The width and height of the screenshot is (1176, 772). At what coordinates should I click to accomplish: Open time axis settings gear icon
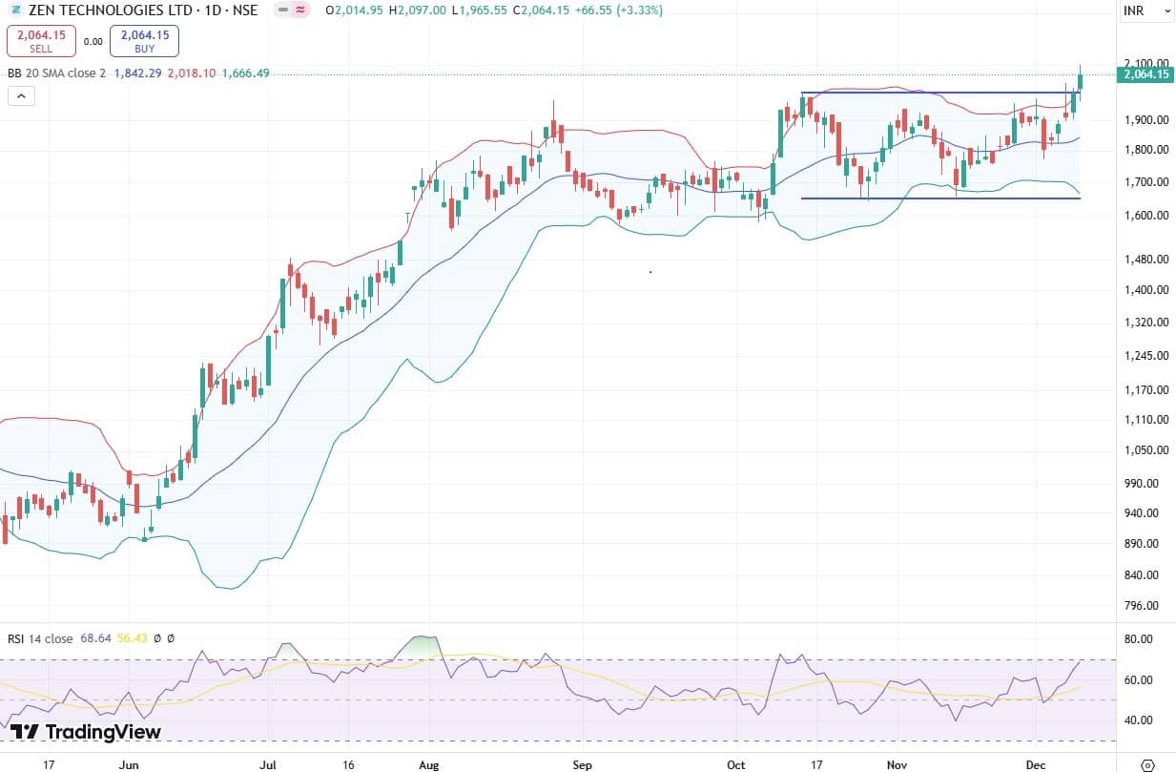[1148, 764]
